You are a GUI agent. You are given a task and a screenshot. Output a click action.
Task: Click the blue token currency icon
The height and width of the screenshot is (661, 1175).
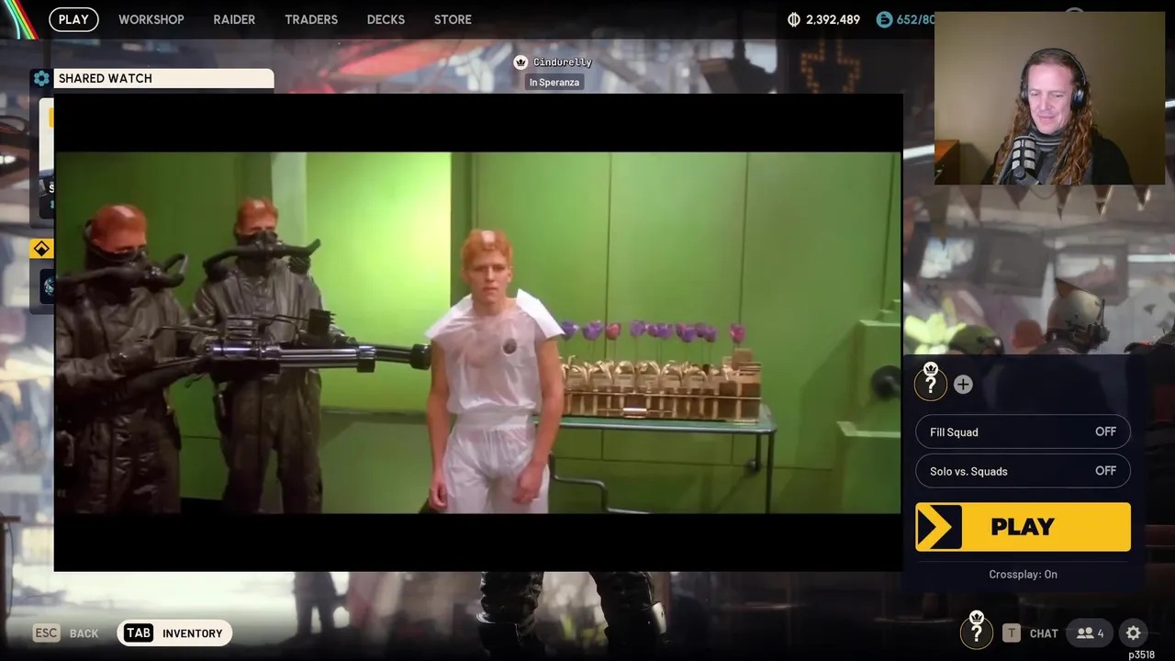pos(884,19)
